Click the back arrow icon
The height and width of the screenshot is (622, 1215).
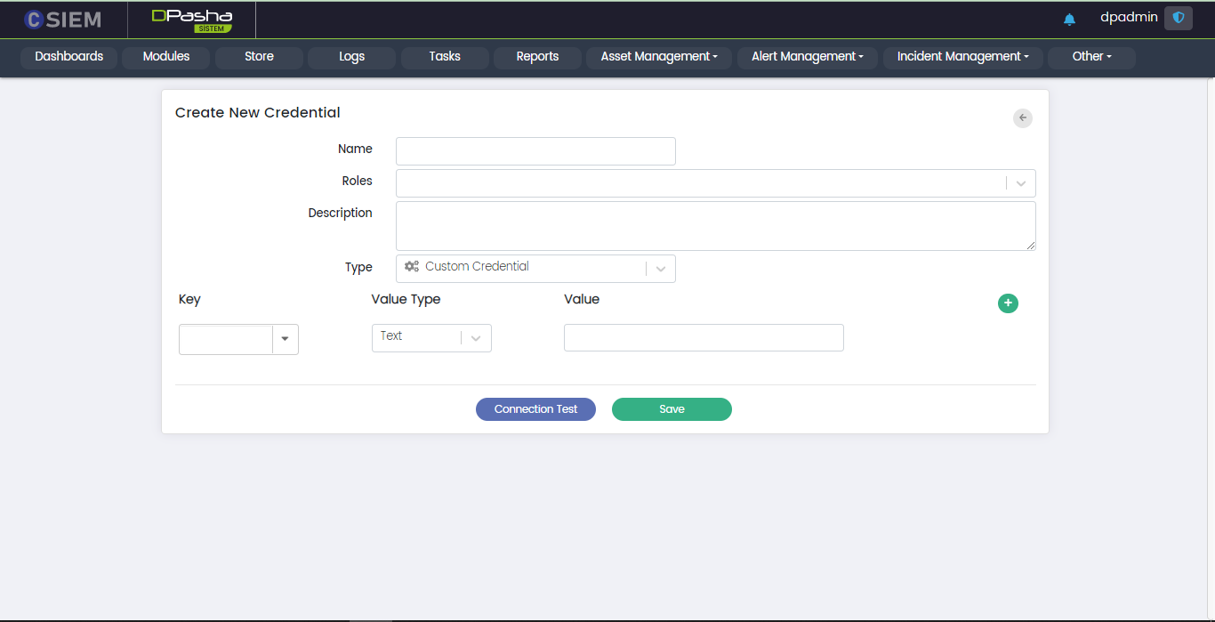1023,117
